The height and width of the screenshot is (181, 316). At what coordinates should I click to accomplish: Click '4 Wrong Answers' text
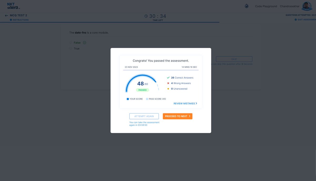pyautogui.click(x=181, y=83)
